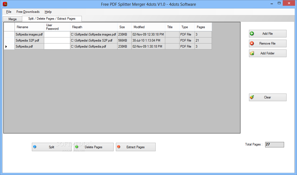The width and height of the screenshot is (297, 175).
Task: Click the green dot icon on Delete Pages
Action: pos(77,147)
